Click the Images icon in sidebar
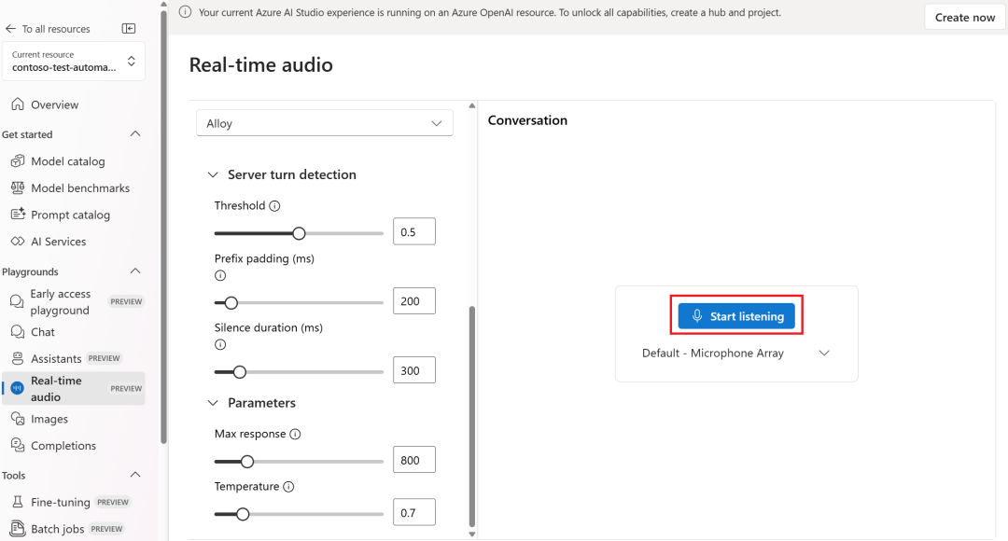Screen dimensions: 1008x541 18,419
